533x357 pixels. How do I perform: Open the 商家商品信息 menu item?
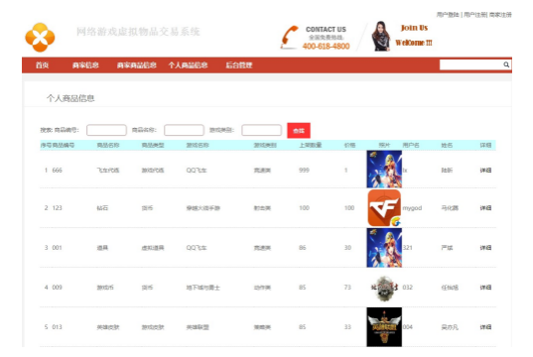pos(137,65)
